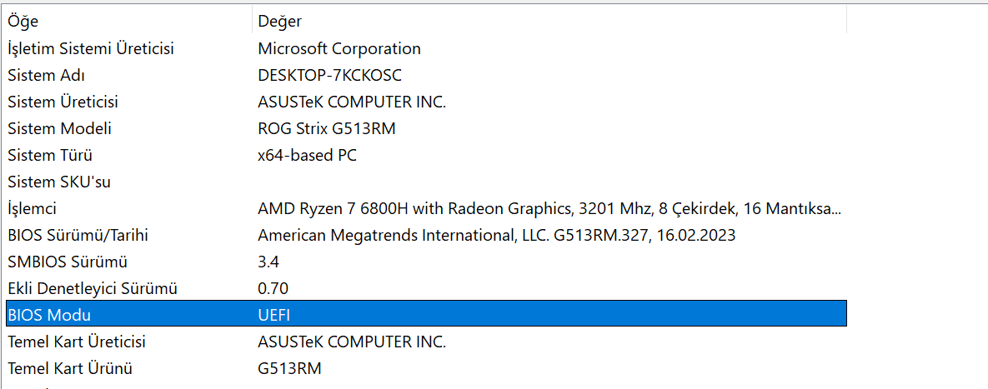Click the DESKTOP-7KCKOSC value
Viewport: 988px width, 389px height.
tap(329, 75)
